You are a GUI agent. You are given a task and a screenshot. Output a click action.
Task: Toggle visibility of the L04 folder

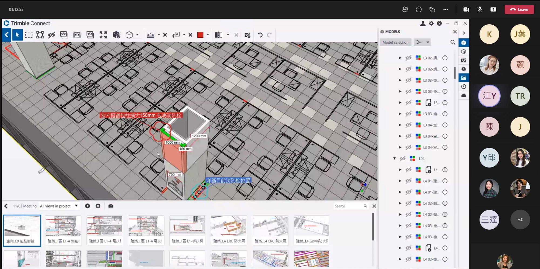click(x=403, y=158)
